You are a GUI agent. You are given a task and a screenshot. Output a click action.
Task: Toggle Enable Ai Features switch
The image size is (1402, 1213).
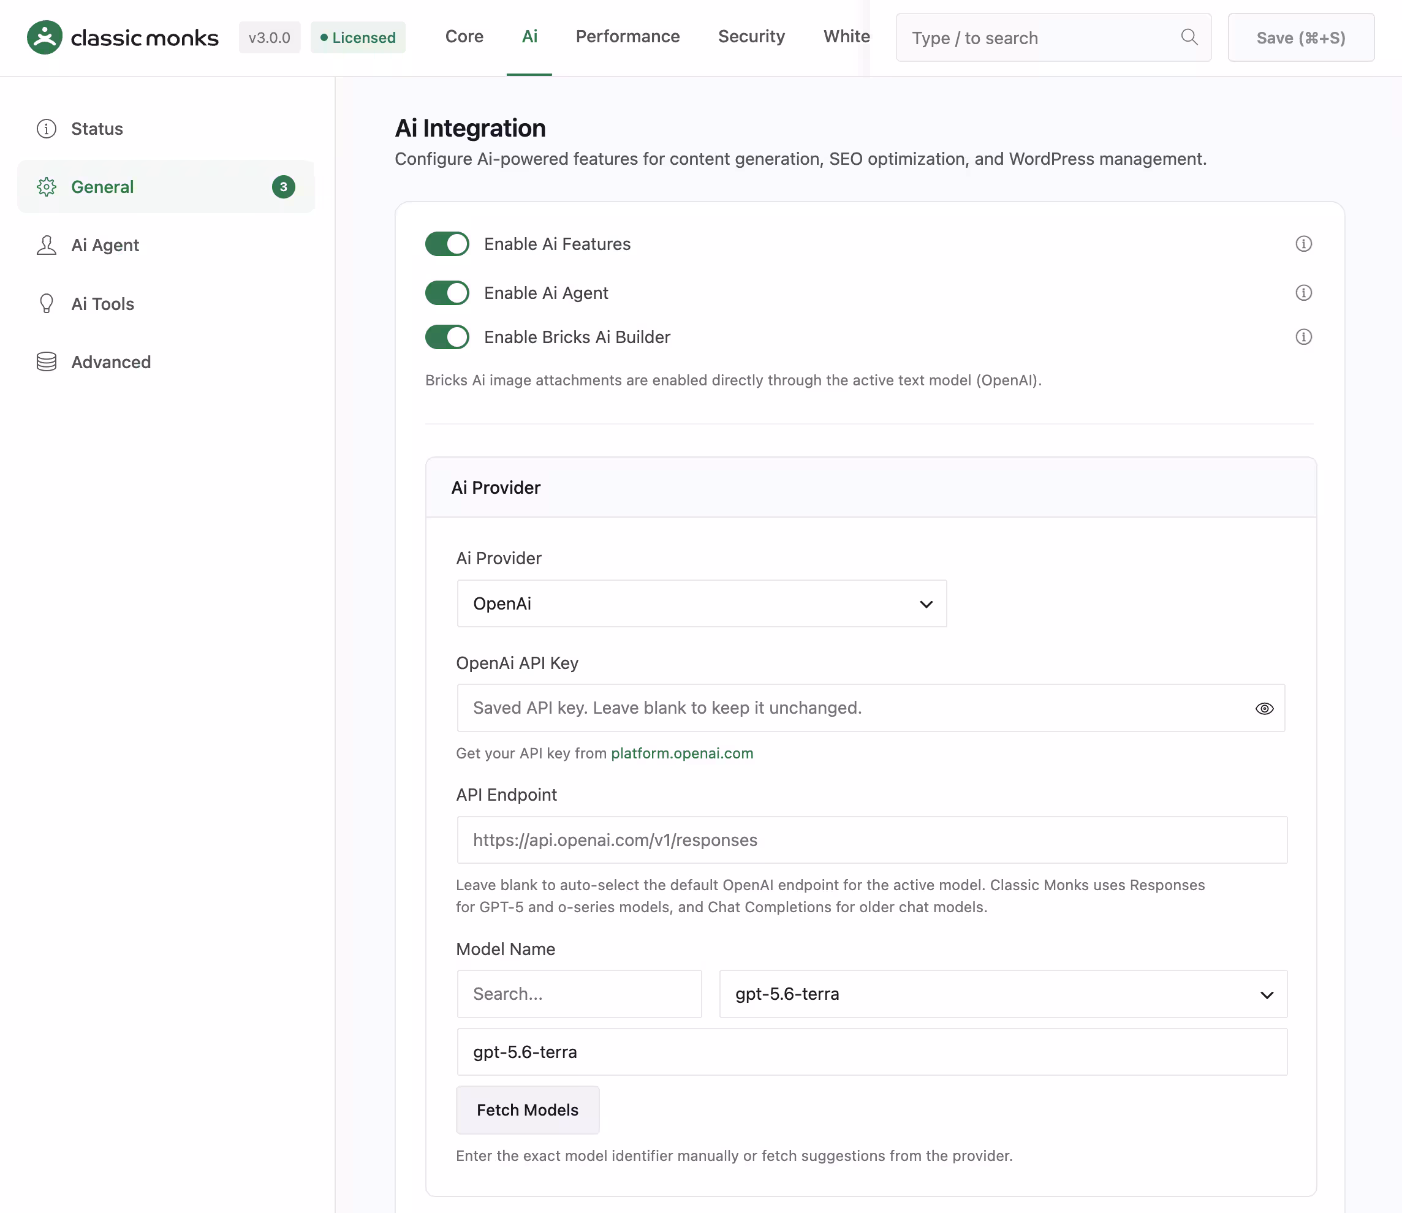click(447, 244)
